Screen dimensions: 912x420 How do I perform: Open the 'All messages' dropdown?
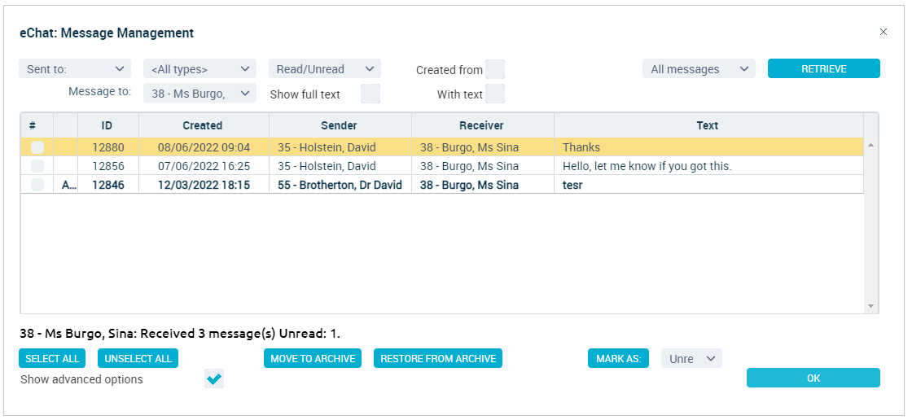point(699,68)
